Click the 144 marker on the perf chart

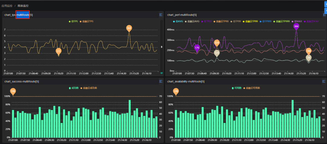309,51
